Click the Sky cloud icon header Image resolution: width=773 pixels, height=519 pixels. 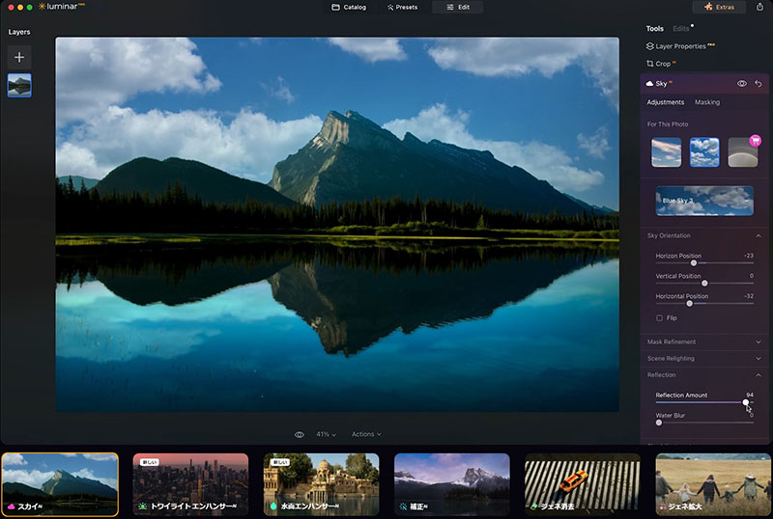649,84
